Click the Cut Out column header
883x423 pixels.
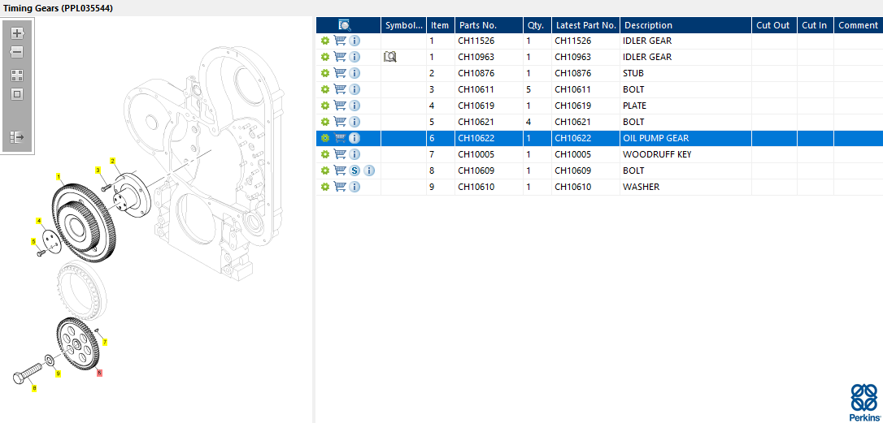pyautogui.click(x=774, y=25)
